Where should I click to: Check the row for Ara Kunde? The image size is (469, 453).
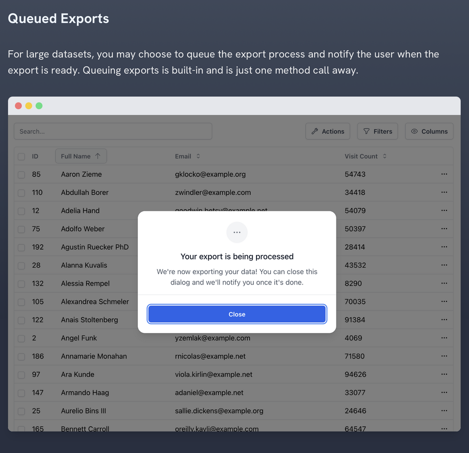21,375
